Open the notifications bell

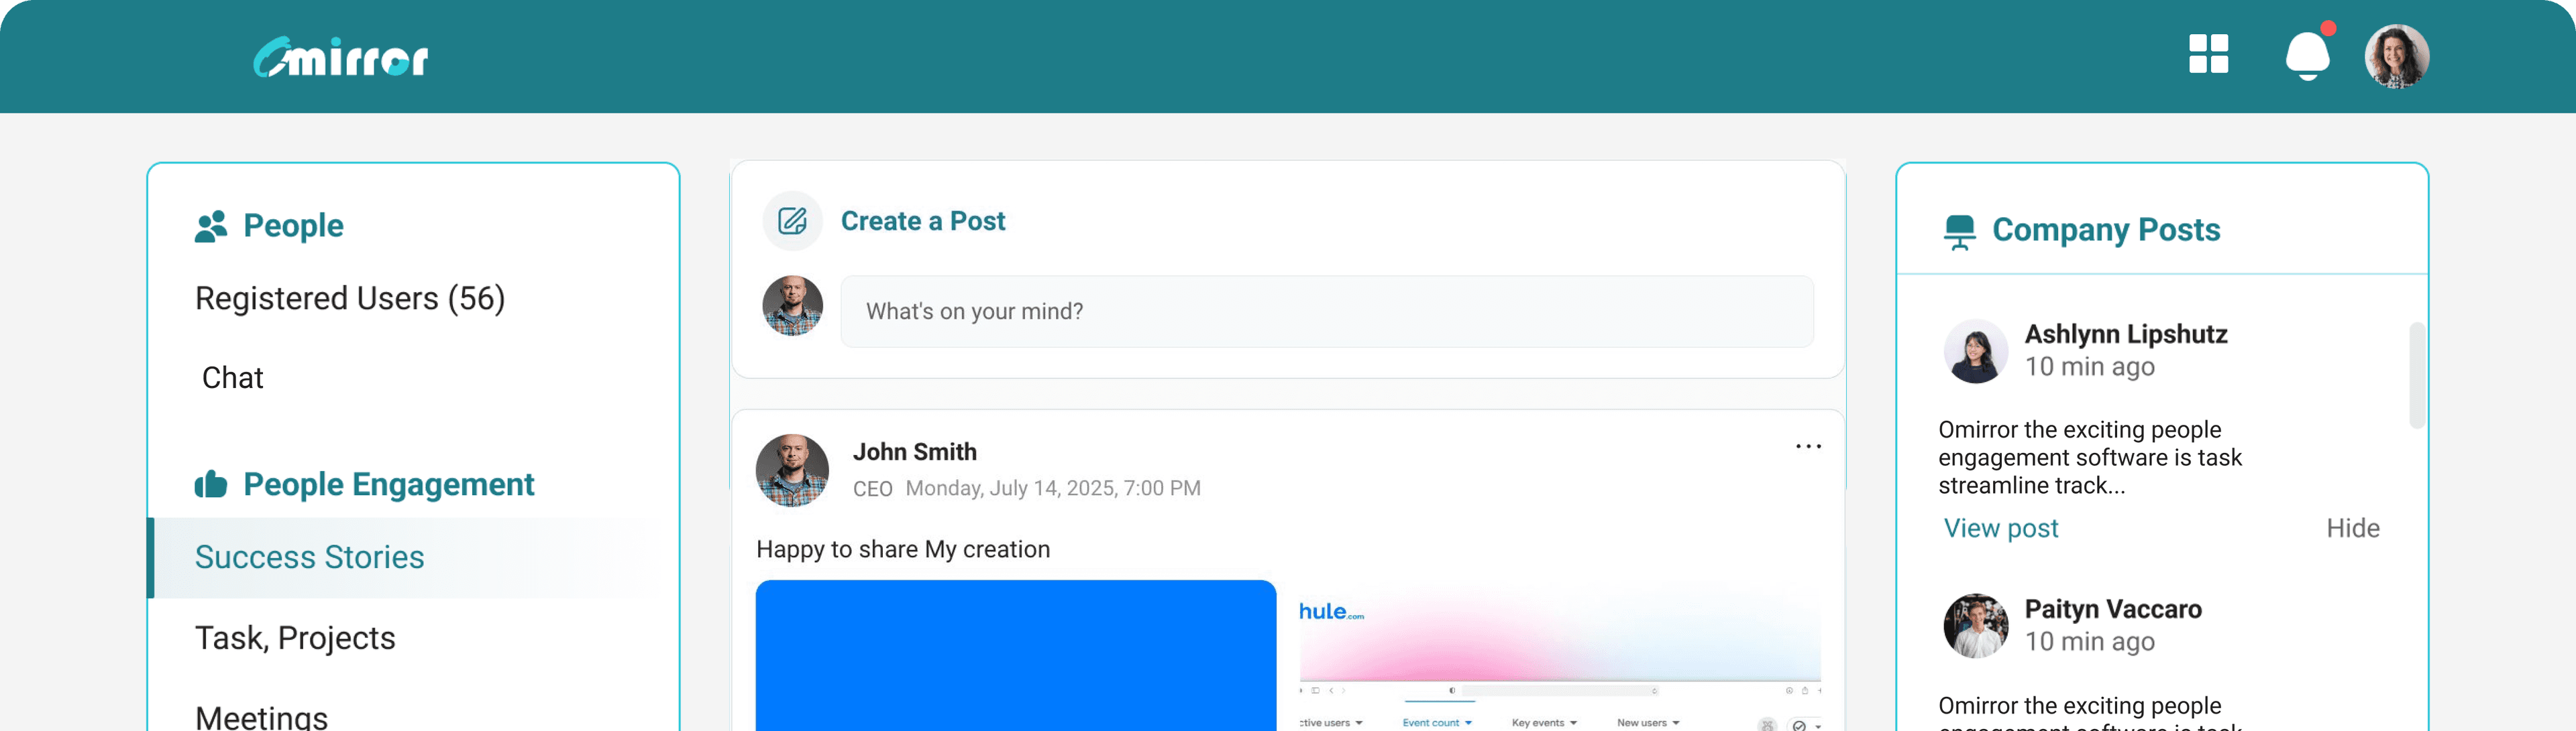tap(2307, 56)
